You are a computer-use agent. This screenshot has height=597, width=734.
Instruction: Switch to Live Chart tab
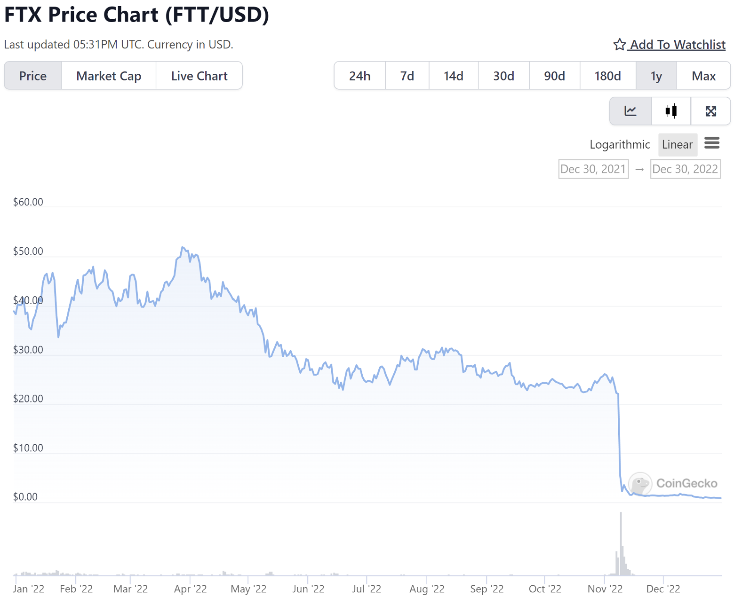pos(199,76)
